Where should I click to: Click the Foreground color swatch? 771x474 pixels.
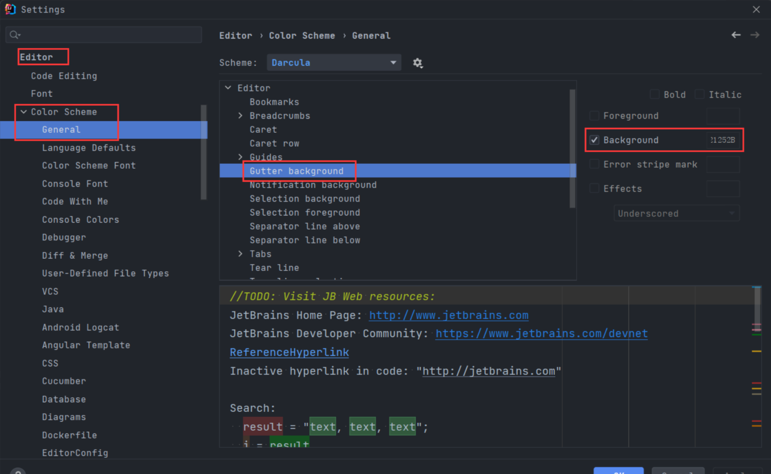coord(723,116)
